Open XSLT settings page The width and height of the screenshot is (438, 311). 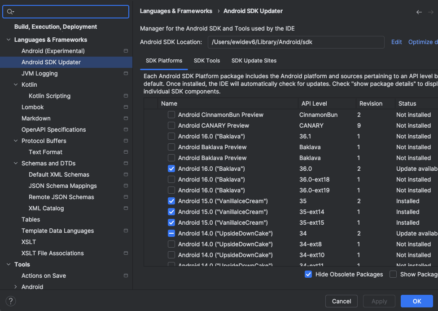[x=29, y=242]
